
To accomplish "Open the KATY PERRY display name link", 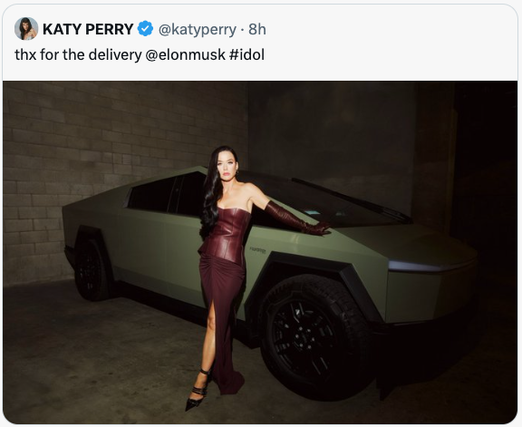I will coord(88,29).
